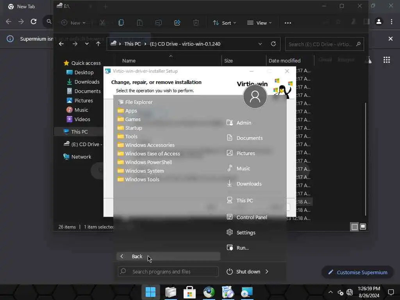The width and height of the screenshot is (400, 300).
Task: Open Documents from the start menu right pane
Action: click(x=245, y=138)
